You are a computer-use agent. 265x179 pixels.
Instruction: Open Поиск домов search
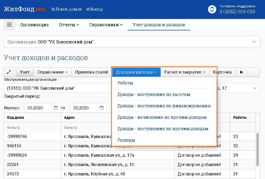[67, 9]
